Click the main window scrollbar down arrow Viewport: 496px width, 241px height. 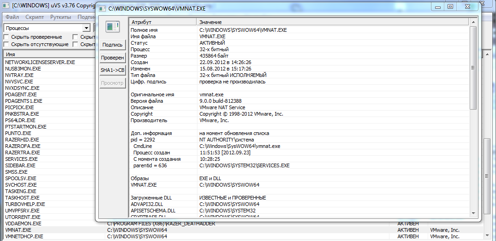(487, 235)
